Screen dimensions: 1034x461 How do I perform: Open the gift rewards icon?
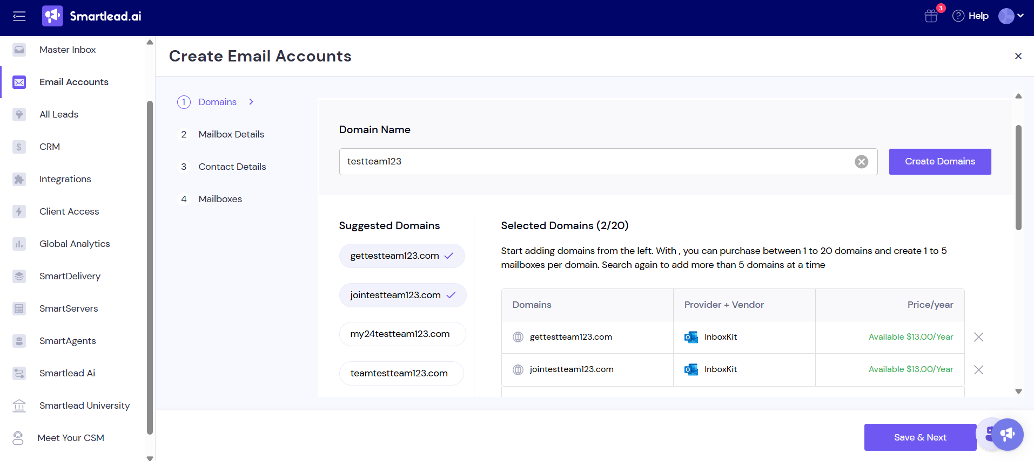[931, 16]
